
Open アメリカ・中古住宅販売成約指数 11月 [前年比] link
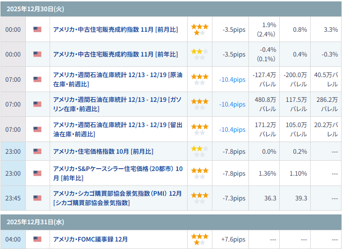point(116,54)
